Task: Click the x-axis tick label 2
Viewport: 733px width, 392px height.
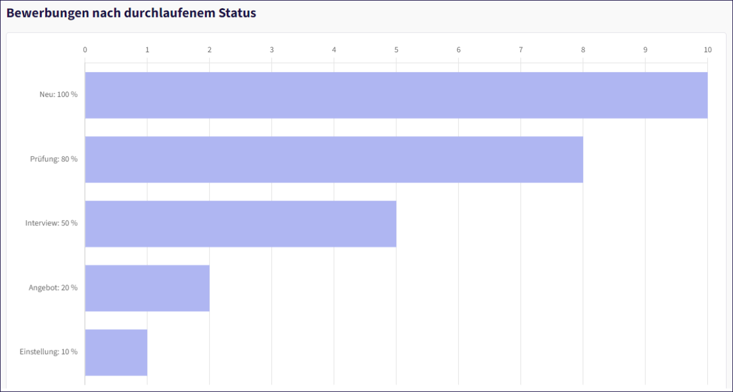Action: pos(210,50)
